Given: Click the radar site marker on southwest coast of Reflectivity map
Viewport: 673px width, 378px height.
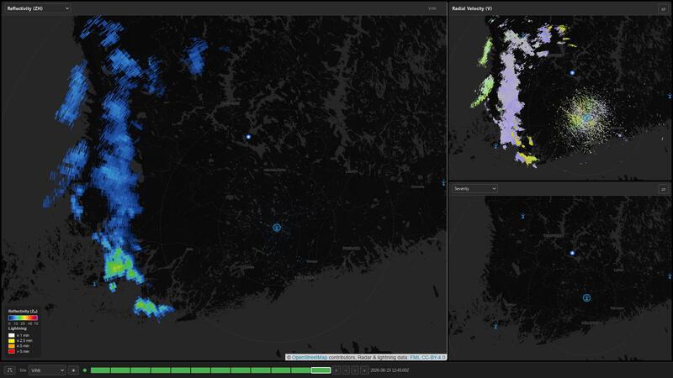Looking at the screenshot, I should click(x=95, y=284).
